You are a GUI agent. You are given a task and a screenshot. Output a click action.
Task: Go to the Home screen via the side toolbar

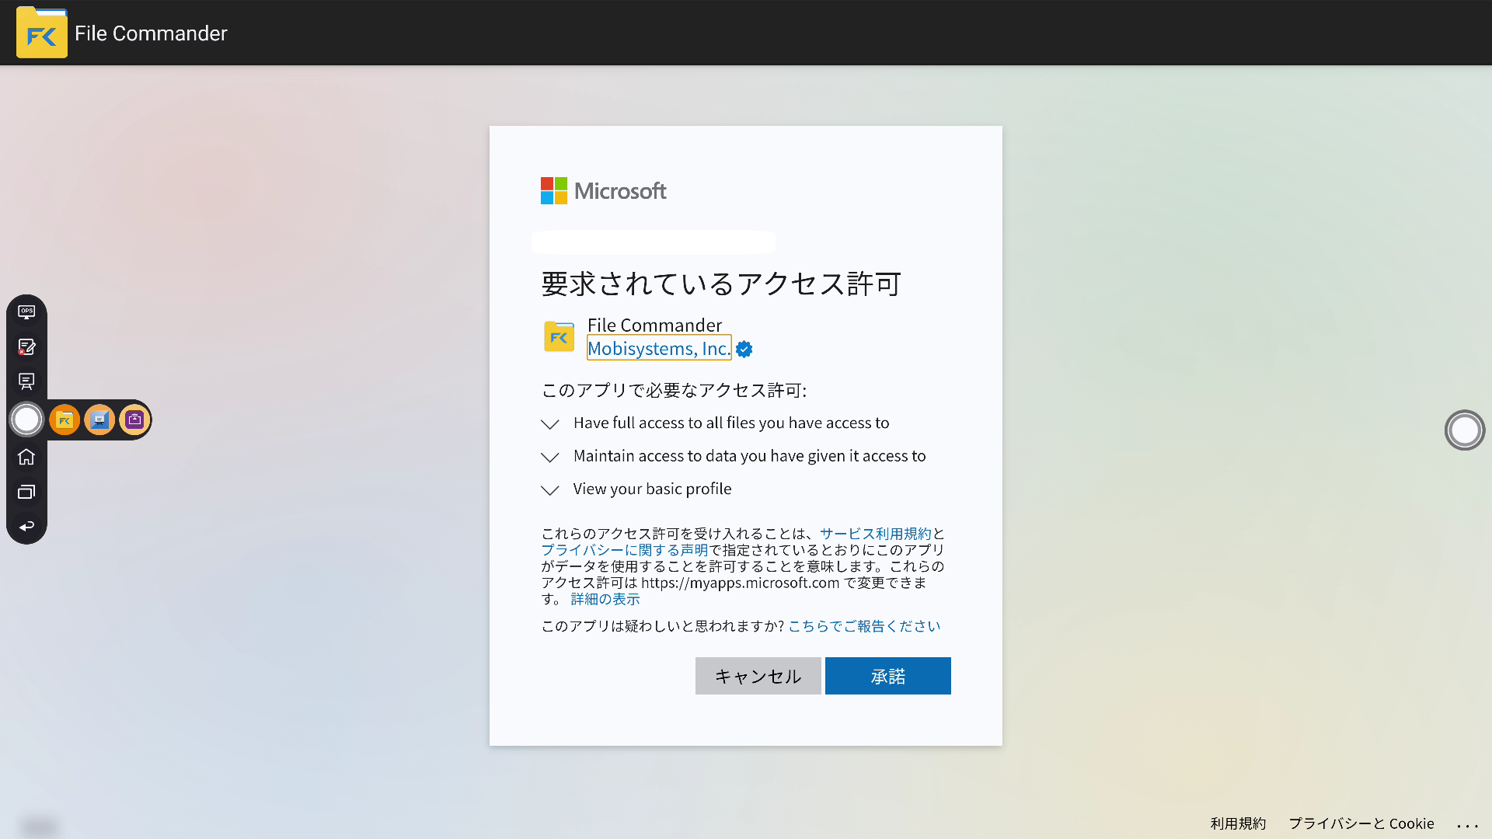point(26,457)
